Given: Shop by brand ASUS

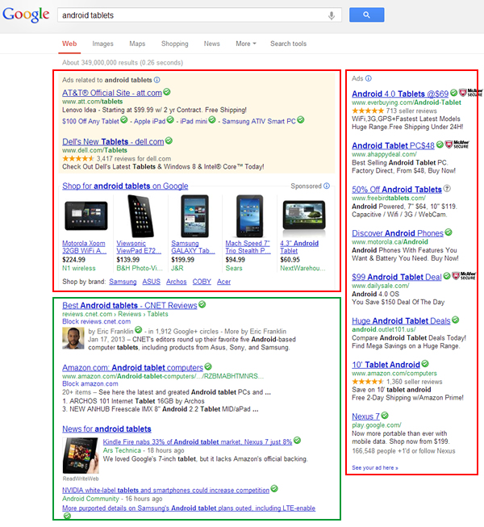Looking at the screenshot, I should pos(151,282).
